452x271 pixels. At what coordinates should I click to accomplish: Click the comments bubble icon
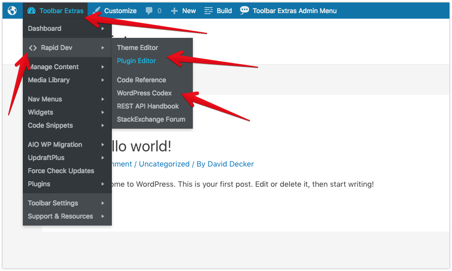pos(149,11)
